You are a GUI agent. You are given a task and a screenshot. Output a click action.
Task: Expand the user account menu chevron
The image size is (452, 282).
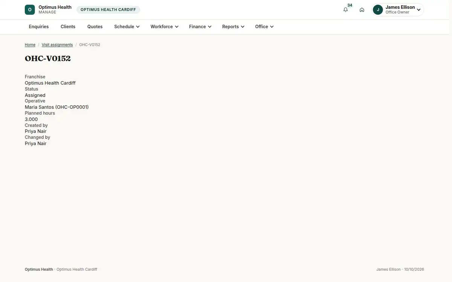coord(418,10)
